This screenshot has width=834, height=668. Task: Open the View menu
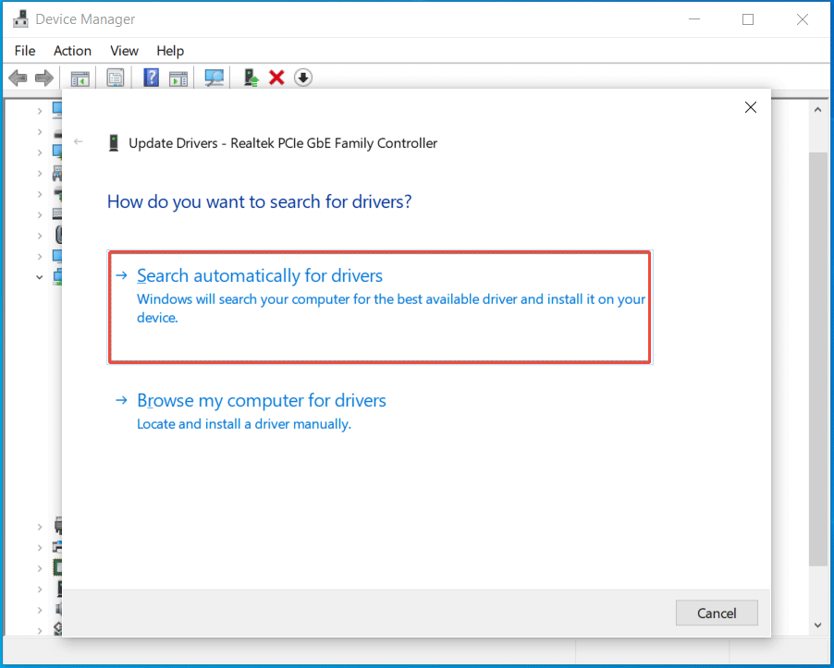point(123,51)
